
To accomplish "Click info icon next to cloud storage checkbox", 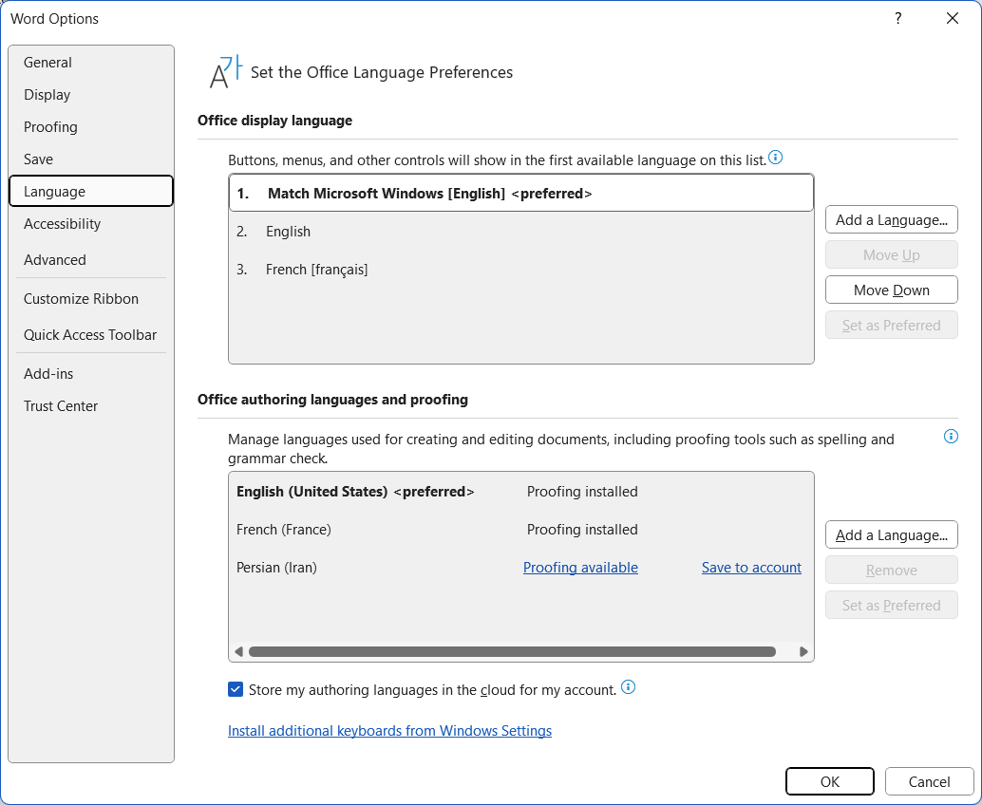I will click(x=628, y=687).
